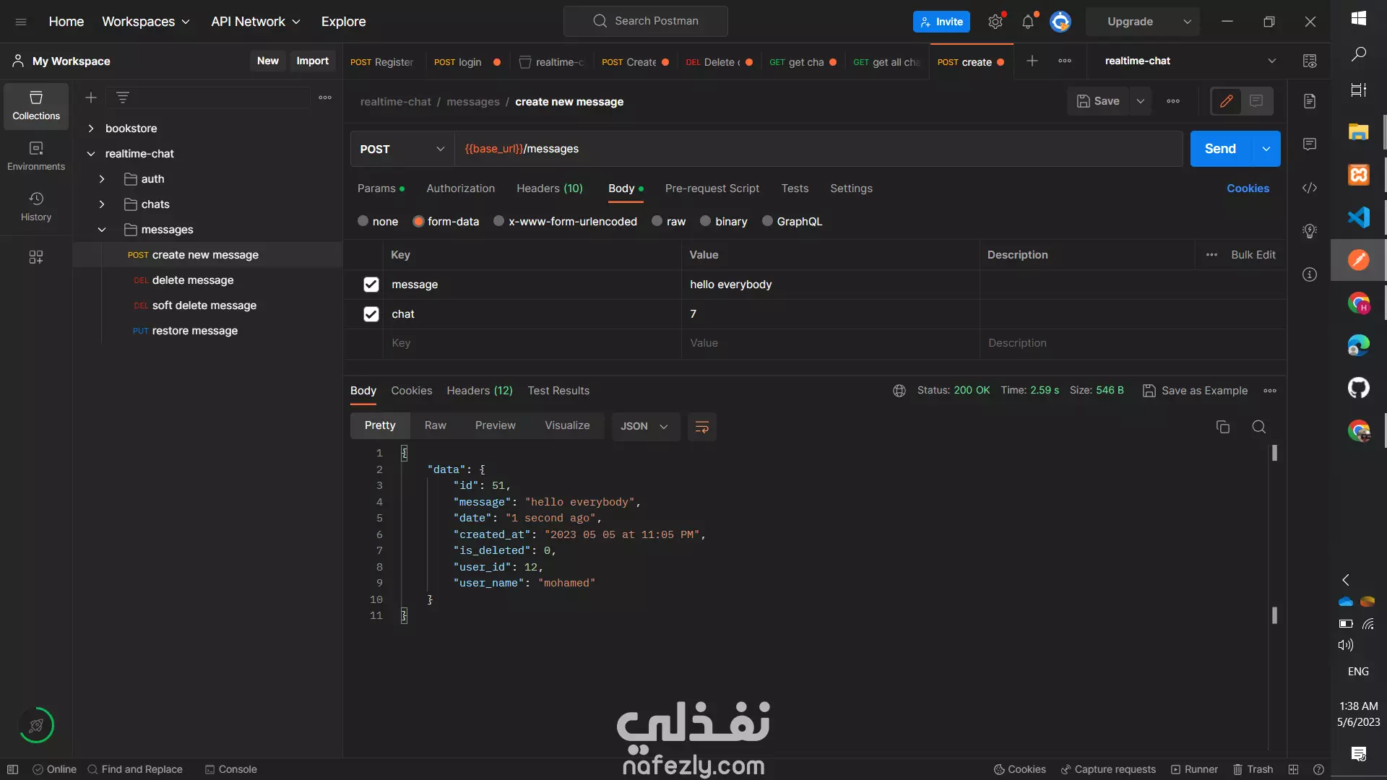
Task: Switch to edit mode with pencil icon
Action: [1227, 101]
